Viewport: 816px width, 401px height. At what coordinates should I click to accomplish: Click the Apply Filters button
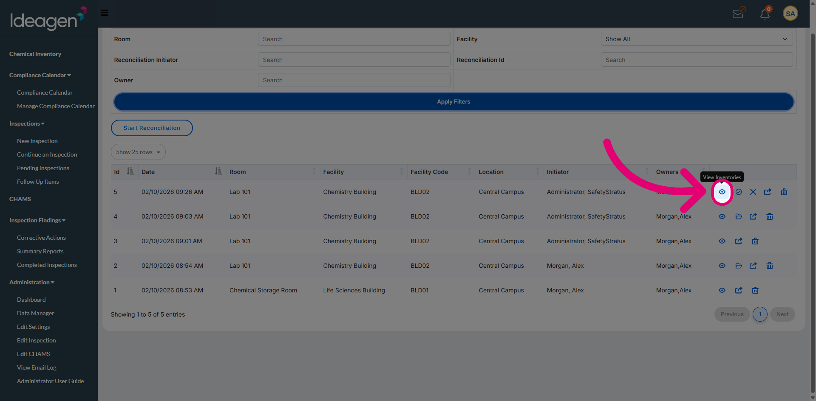tap(453, 102)
